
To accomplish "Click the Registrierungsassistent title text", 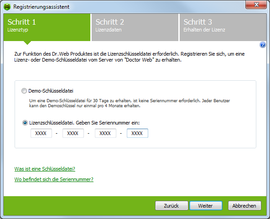I will 42,7.
